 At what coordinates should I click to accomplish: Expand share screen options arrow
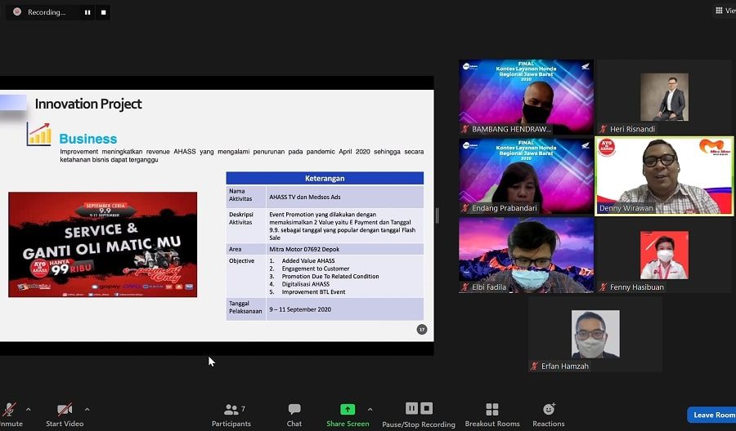click(x=370, y=410)
